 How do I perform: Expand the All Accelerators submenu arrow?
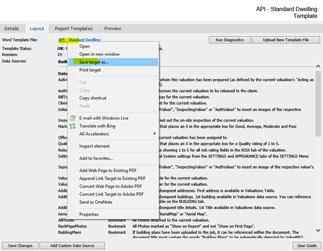[155, 134]
